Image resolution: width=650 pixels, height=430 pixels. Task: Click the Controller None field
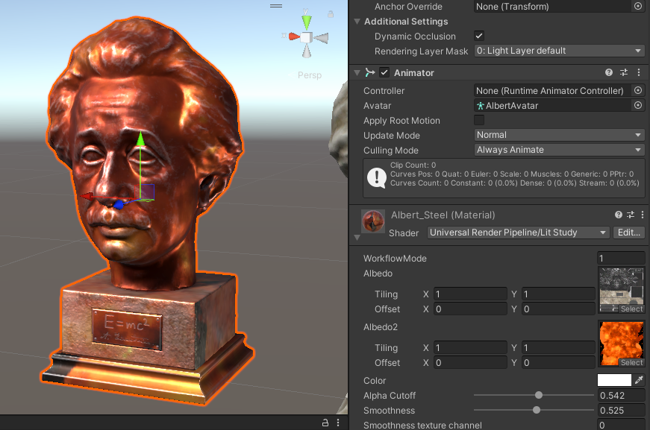(x=554, y=91)
